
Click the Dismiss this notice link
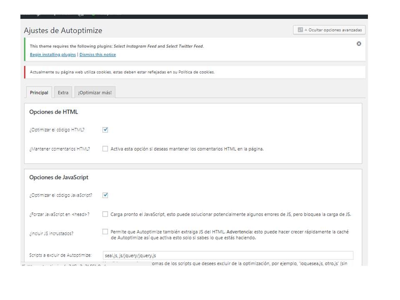(x=97, y=54)
